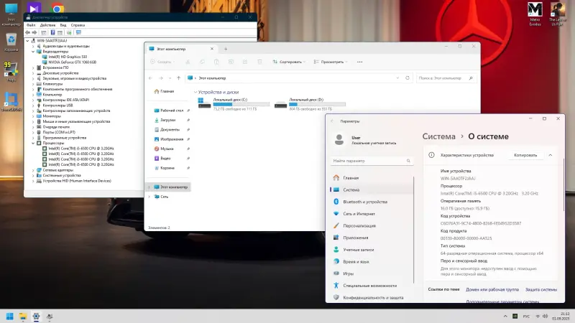Open Сортировать dropdown in Explorer
Viewport: 575px width, 323px height.
[289, 62]
